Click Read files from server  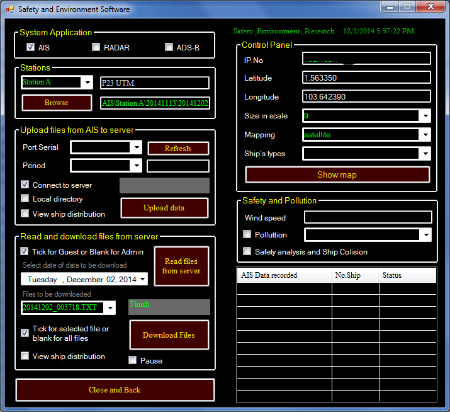click(181, 266)
